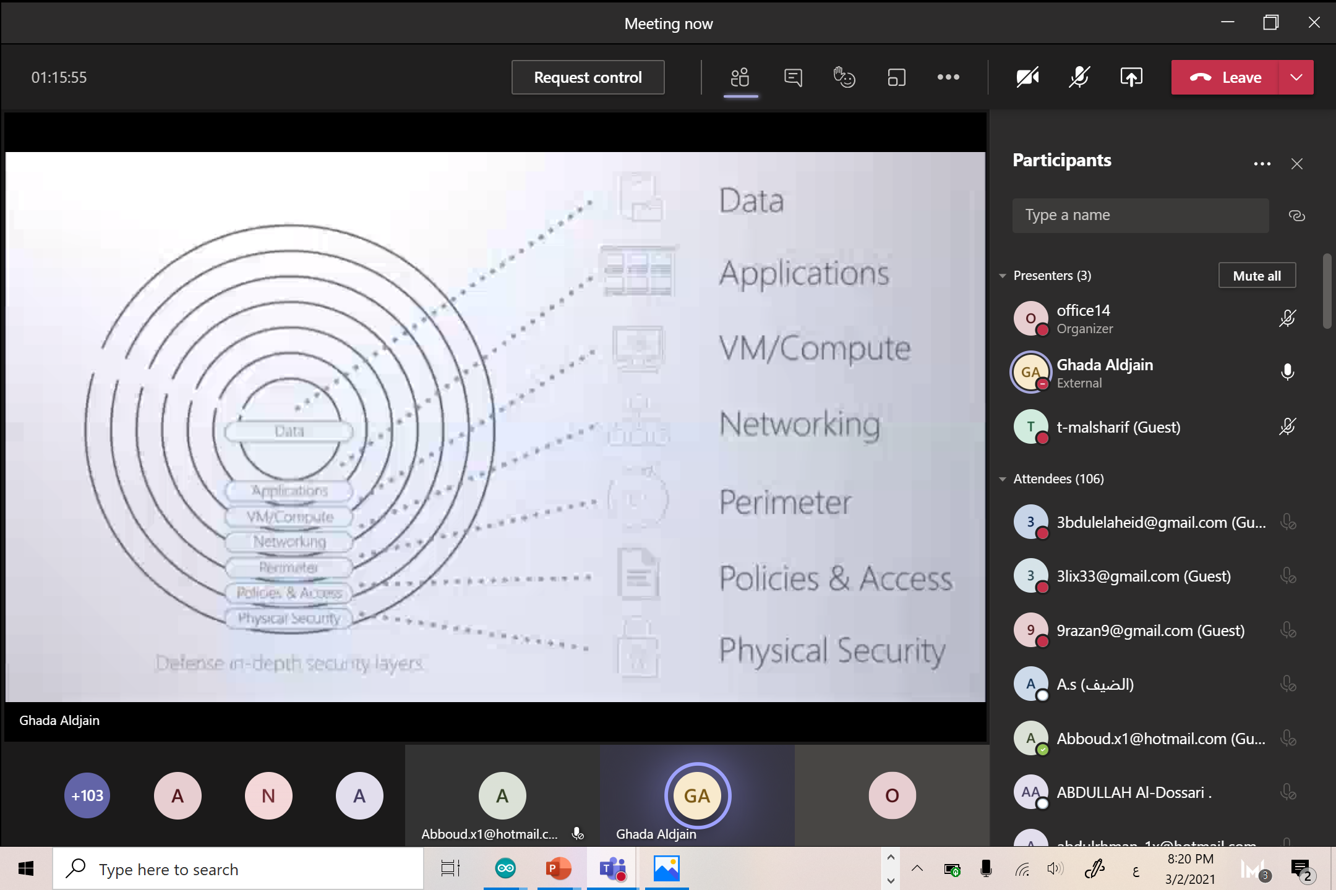Click the Mute all button
1336x890 pixels.
[1256, 276]
